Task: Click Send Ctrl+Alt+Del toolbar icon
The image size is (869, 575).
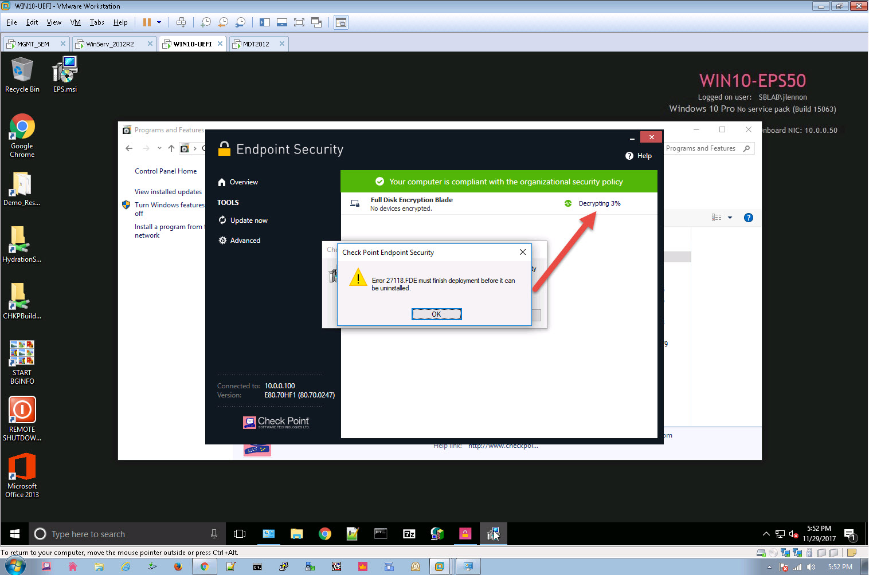Action: pyautogui.click(x=181, y=22)
